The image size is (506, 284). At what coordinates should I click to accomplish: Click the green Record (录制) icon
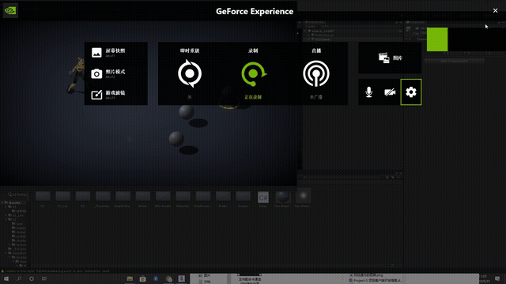[254, 73]
